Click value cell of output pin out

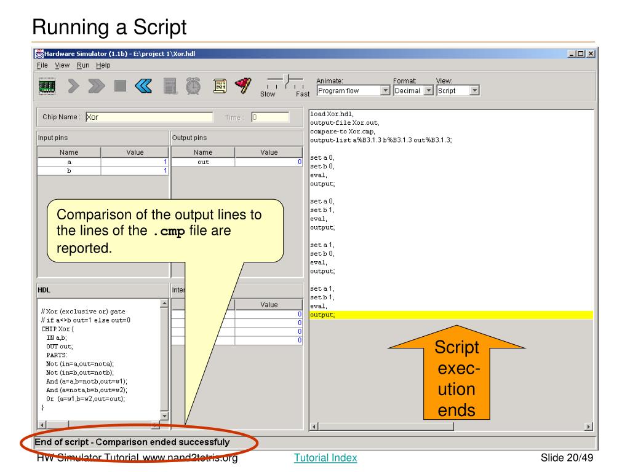(x=269, y=162)
